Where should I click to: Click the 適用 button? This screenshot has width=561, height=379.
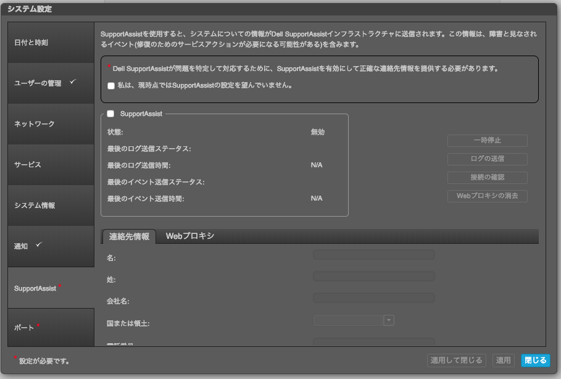tap(504, 360)
